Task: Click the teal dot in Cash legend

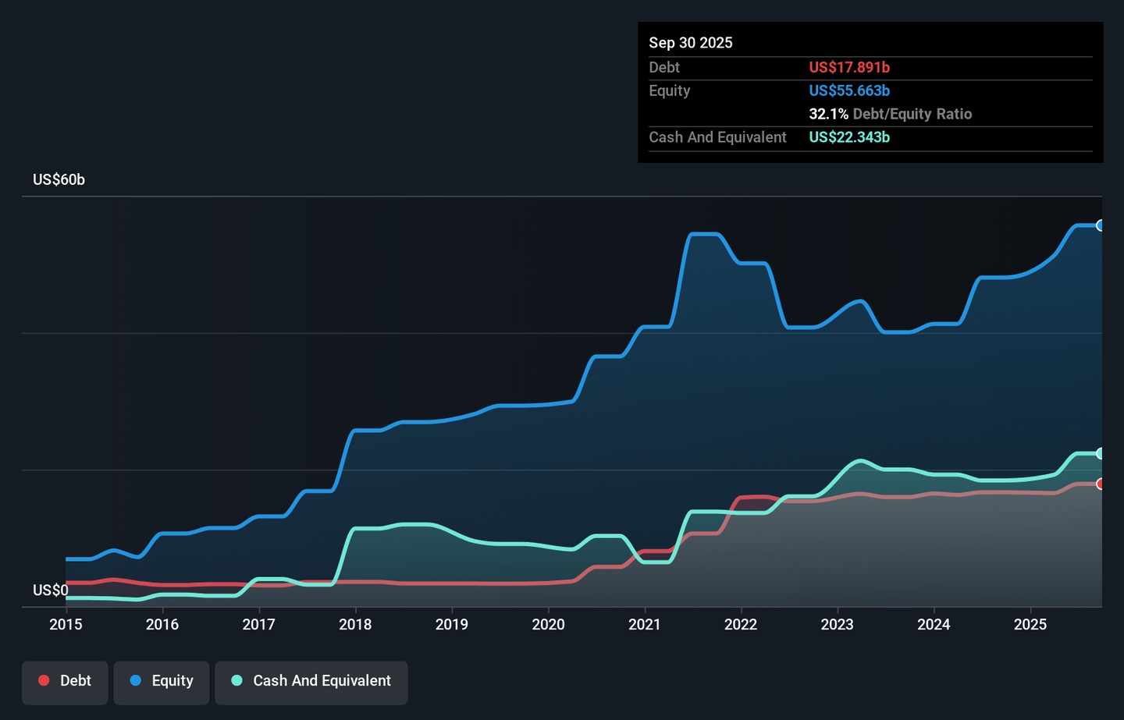Action: click(237, 681)
